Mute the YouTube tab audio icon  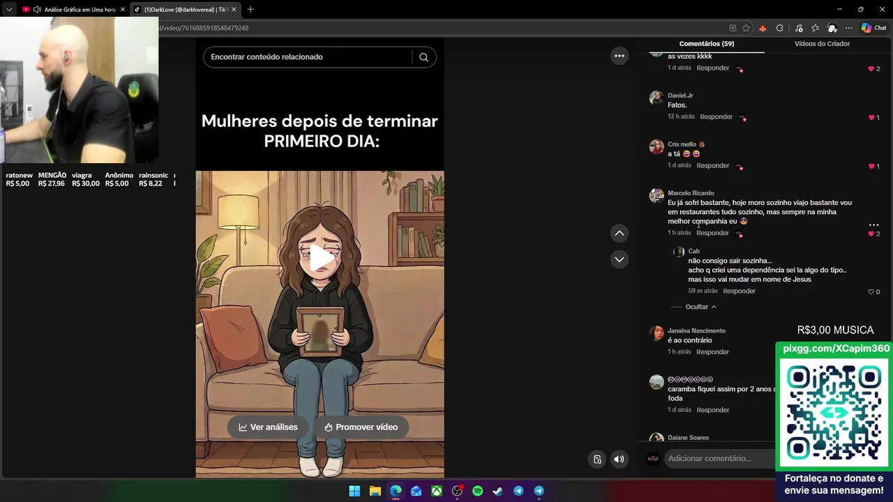pyautogui.click(x=37, y=10)
